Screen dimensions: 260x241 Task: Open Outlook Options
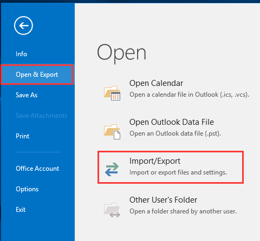[27, 189]
